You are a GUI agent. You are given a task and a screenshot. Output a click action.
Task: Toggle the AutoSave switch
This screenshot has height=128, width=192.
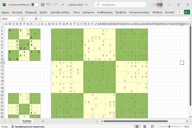[35, 5]
